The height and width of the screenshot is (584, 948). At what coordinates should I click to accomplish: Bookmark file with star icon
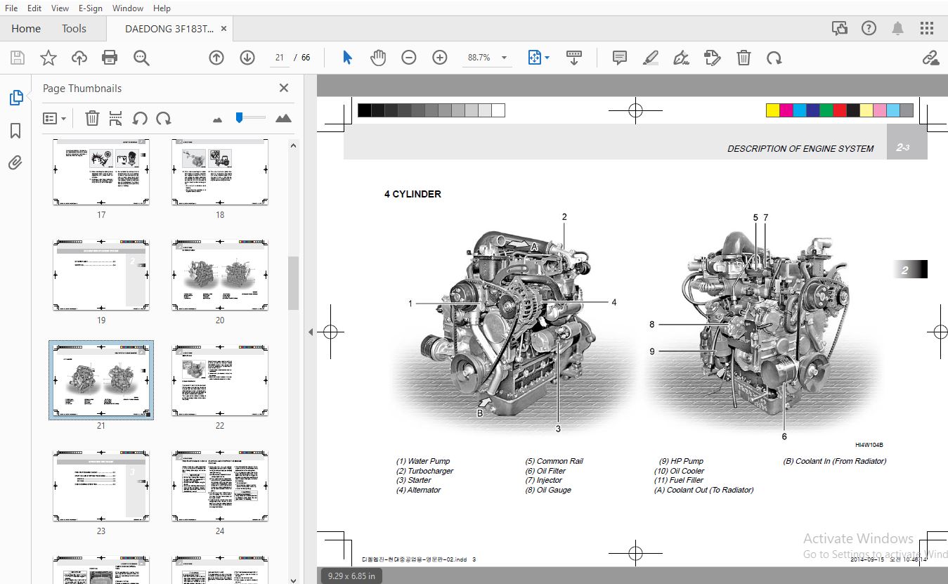(x=48, y=58)
